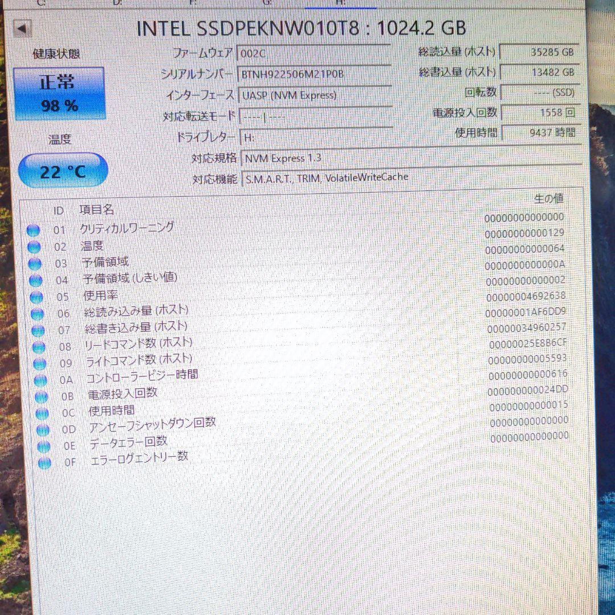
Task: Click status circle for ライトコマンド数 (ホスト) row
Action: (40, 364)
